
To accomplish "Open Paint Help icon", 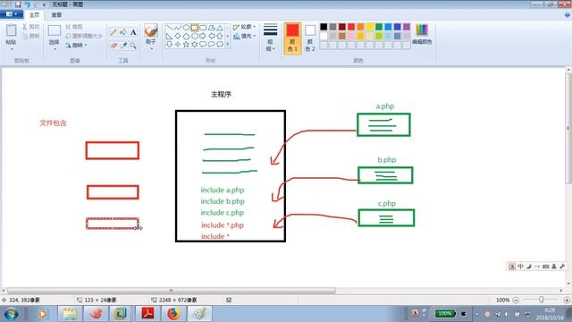I will [568, 15].
